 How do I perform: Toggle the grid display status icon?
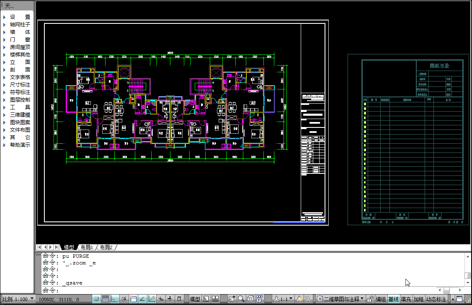[106, 299]
